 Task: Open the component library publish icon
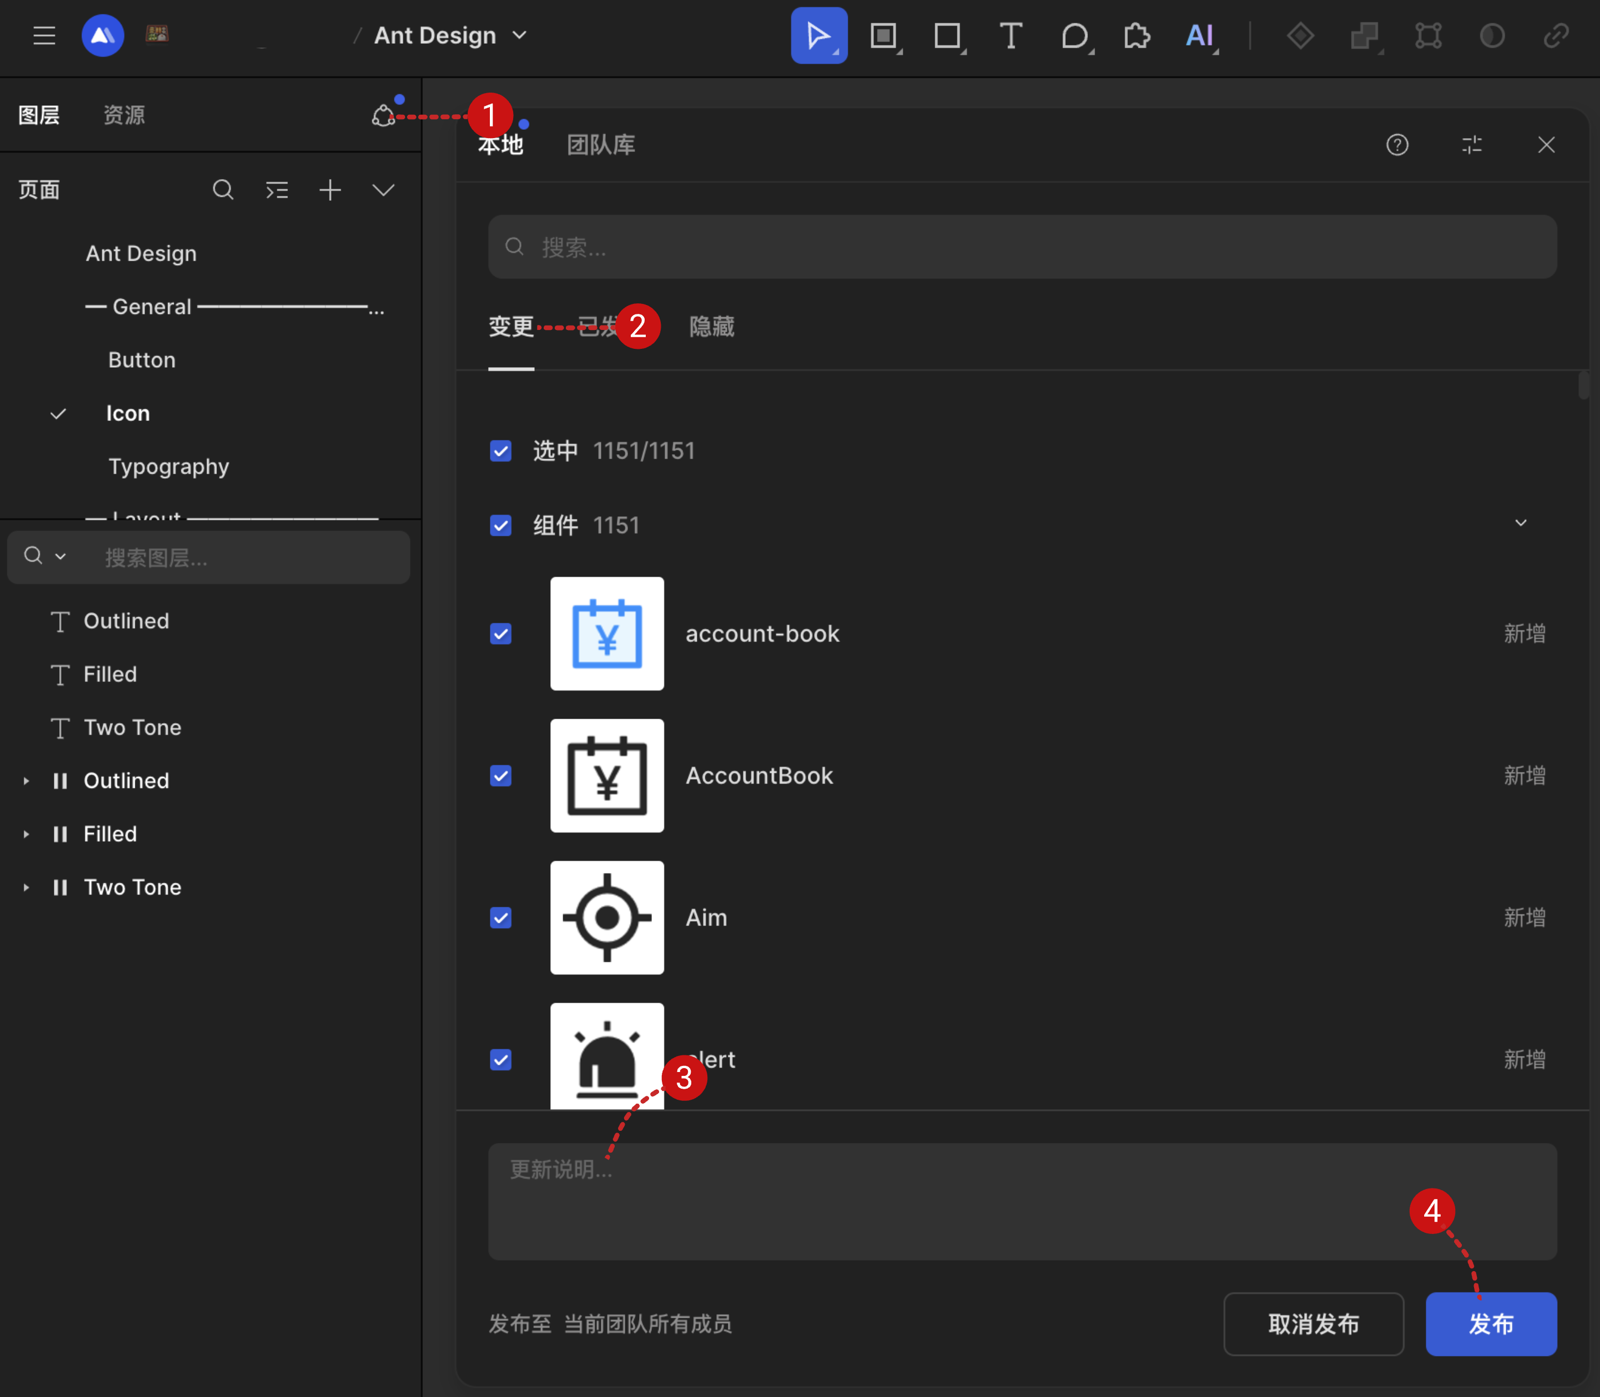(383, 115)
